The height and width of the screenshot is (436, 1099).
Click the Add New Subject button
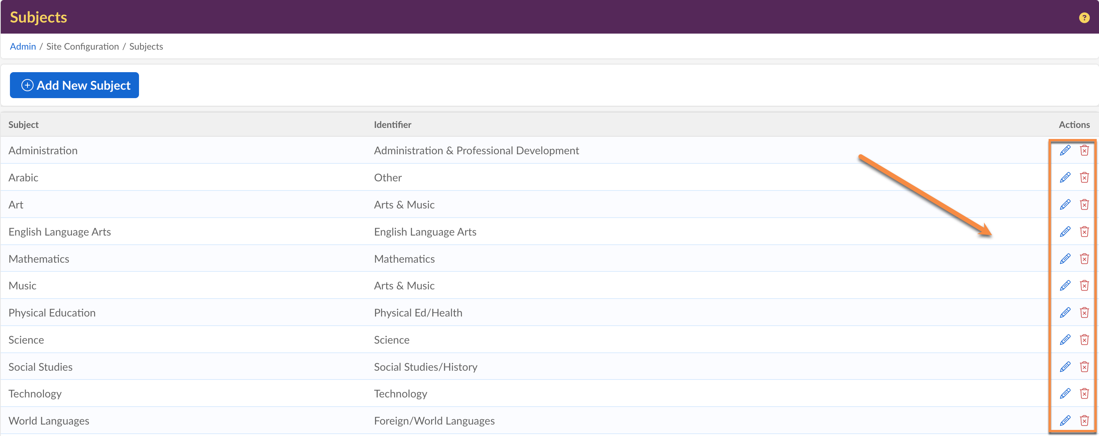tap(74, 85)
